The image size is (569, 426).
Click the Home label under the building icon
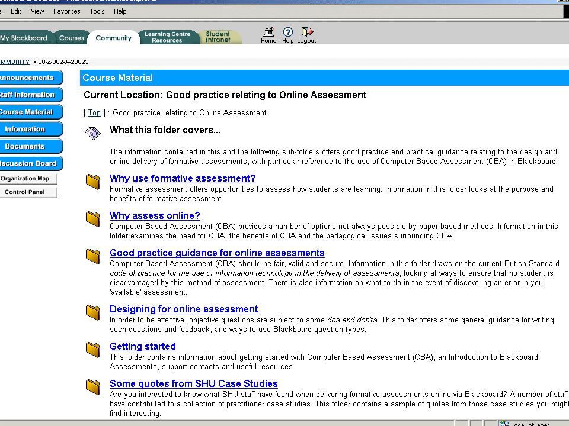(268, 41)
